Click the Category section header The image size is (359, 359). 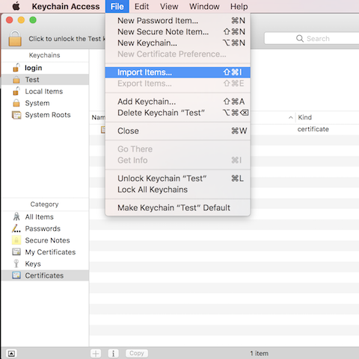pos(44,205)
